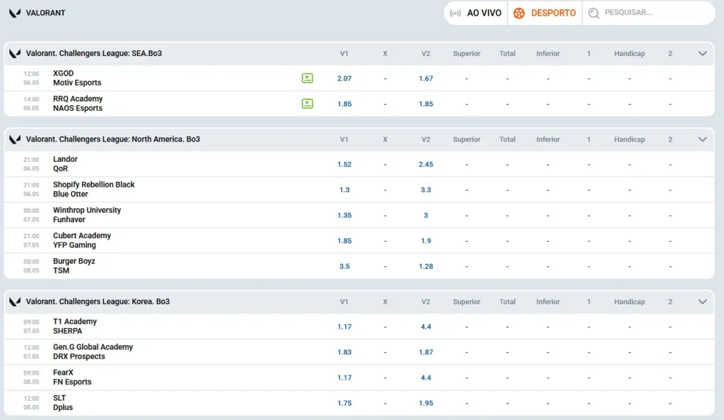This screenshot has height=420, width=724.
Task: Select Burger Boyz odds 3.5
Action: coord(344,267)
